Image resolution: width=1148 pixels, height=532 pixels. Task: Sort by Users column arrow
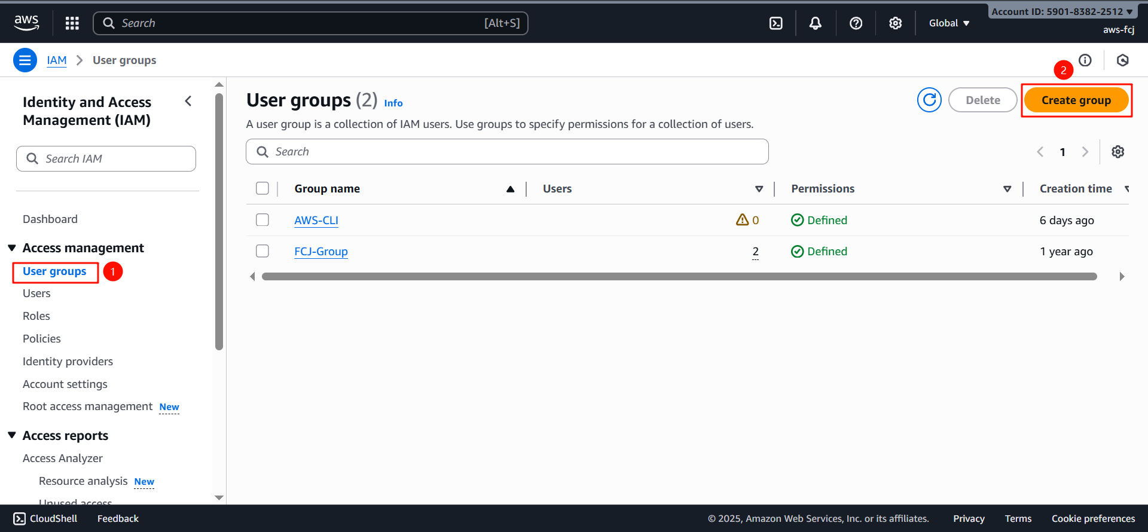tap(759, 189)
